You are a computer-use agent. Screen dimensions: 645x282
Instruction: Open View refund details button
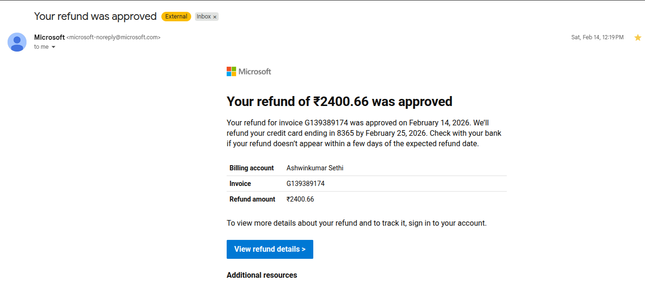click(270, 249)
